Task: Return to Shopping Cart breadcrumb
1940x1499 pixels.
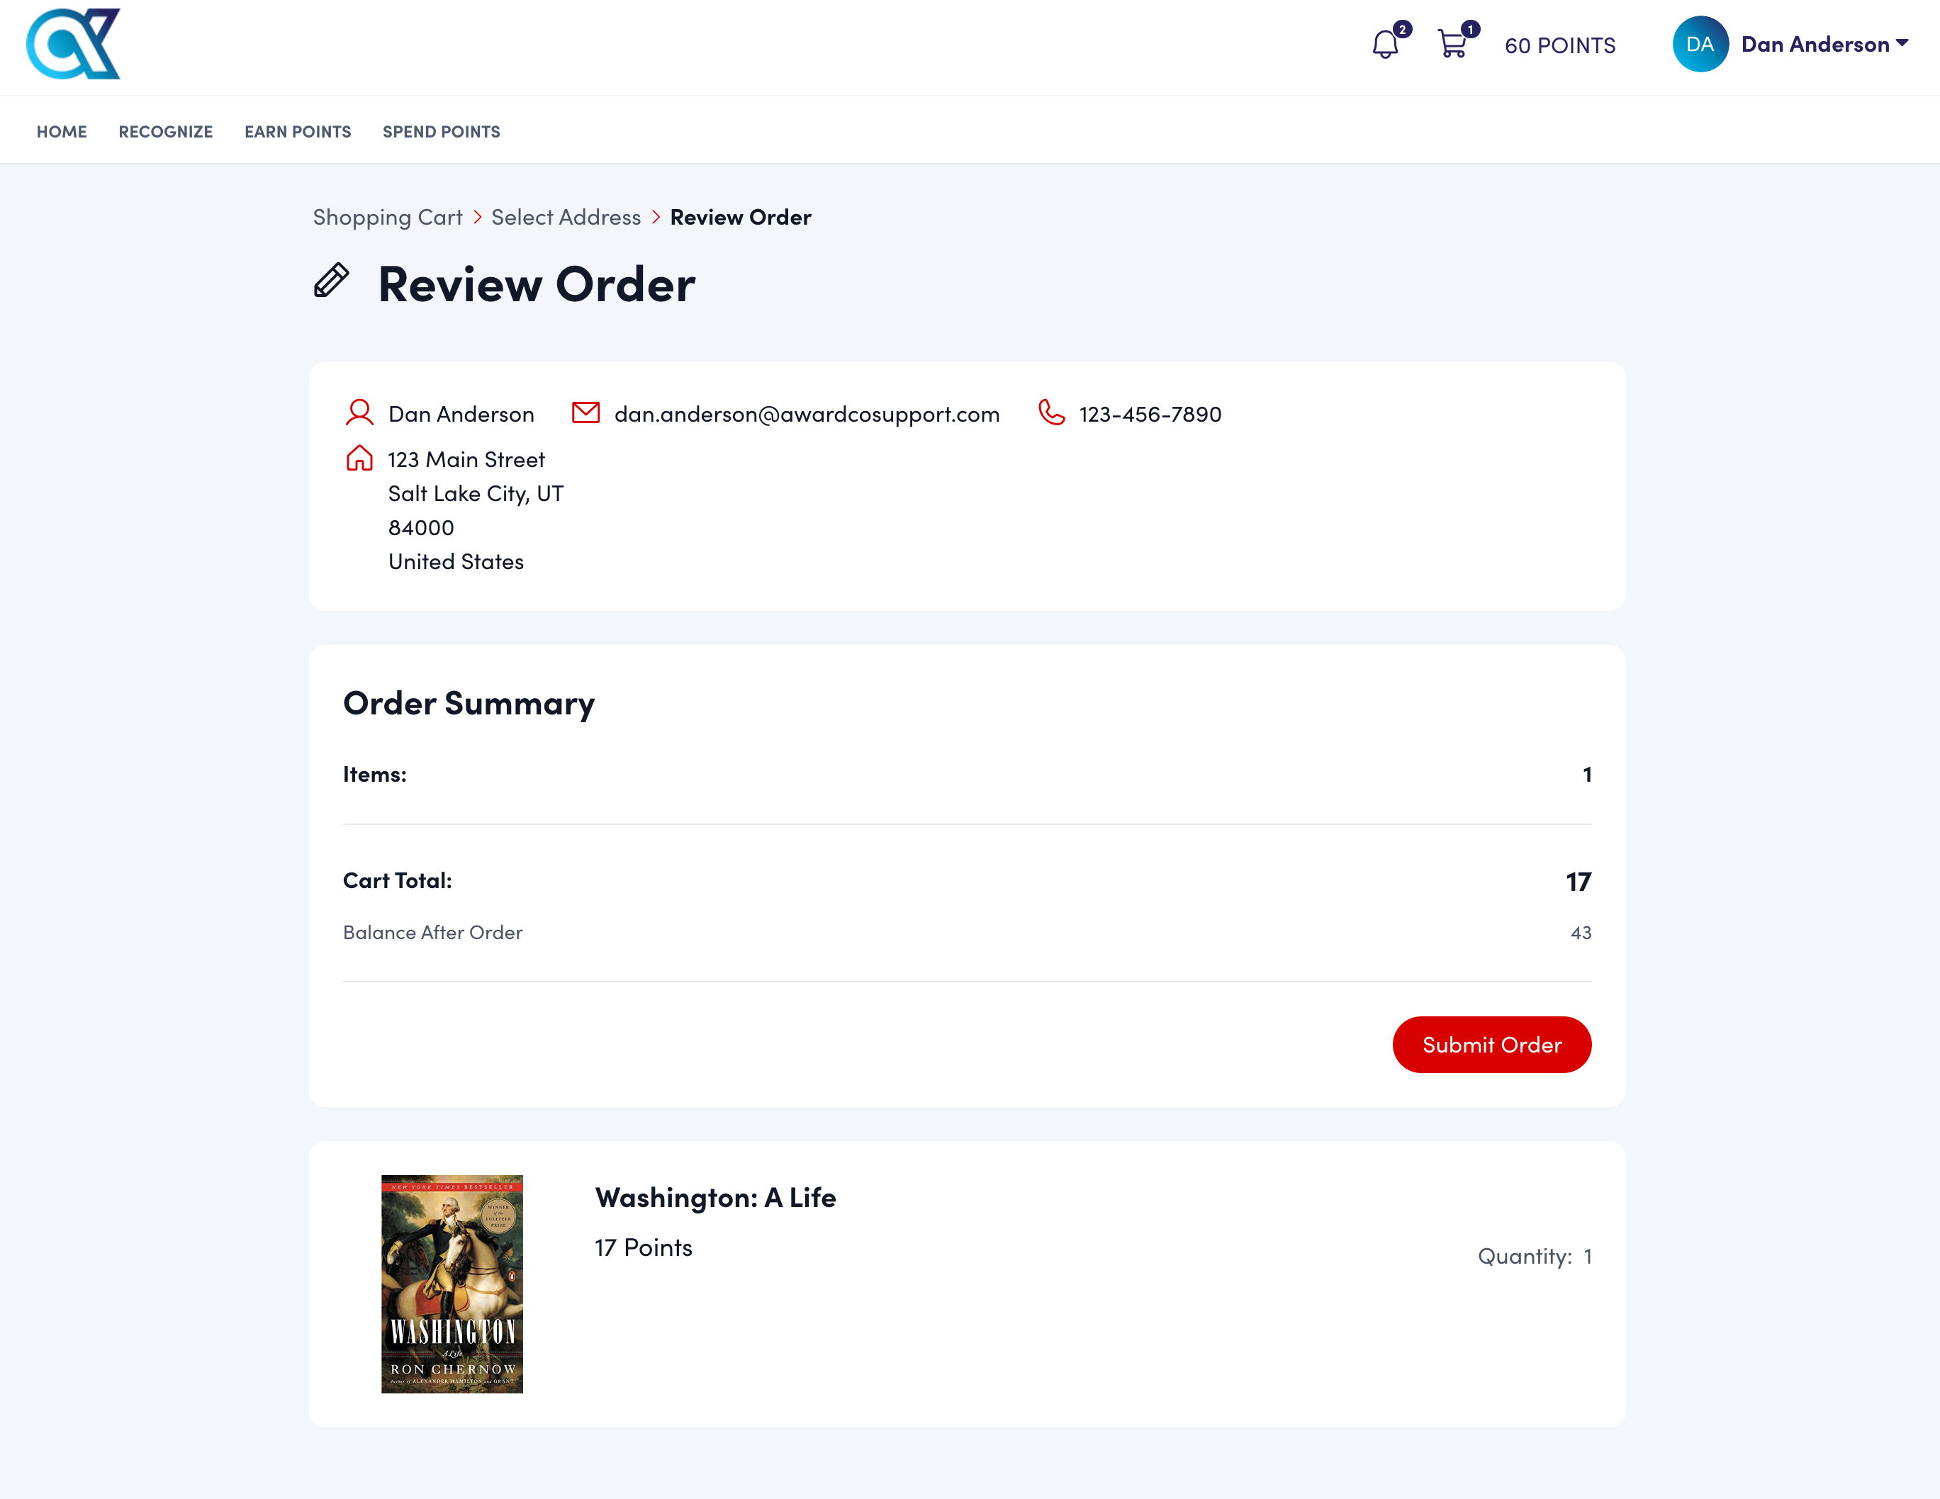Action: pos(387,218)
